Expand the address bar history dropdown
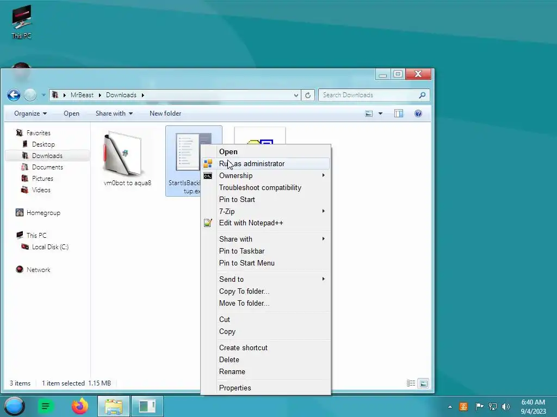Screen dimensions: 557x417 296,95
